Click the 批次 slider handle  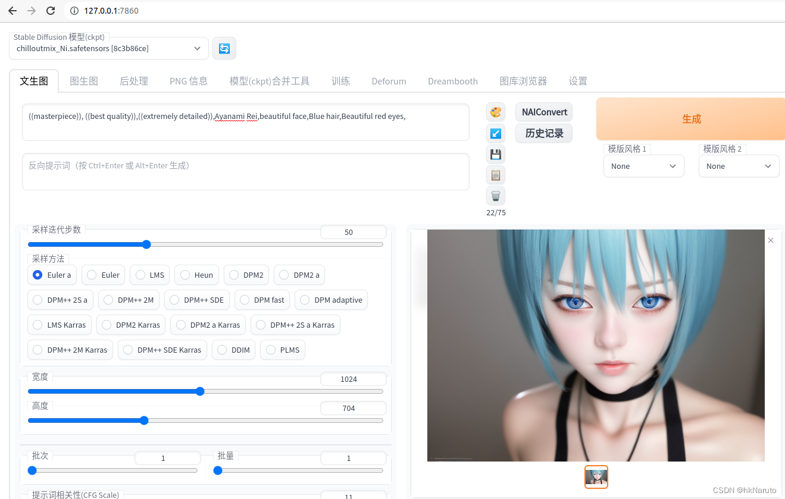pyautogui.click(x=32, y=470)
